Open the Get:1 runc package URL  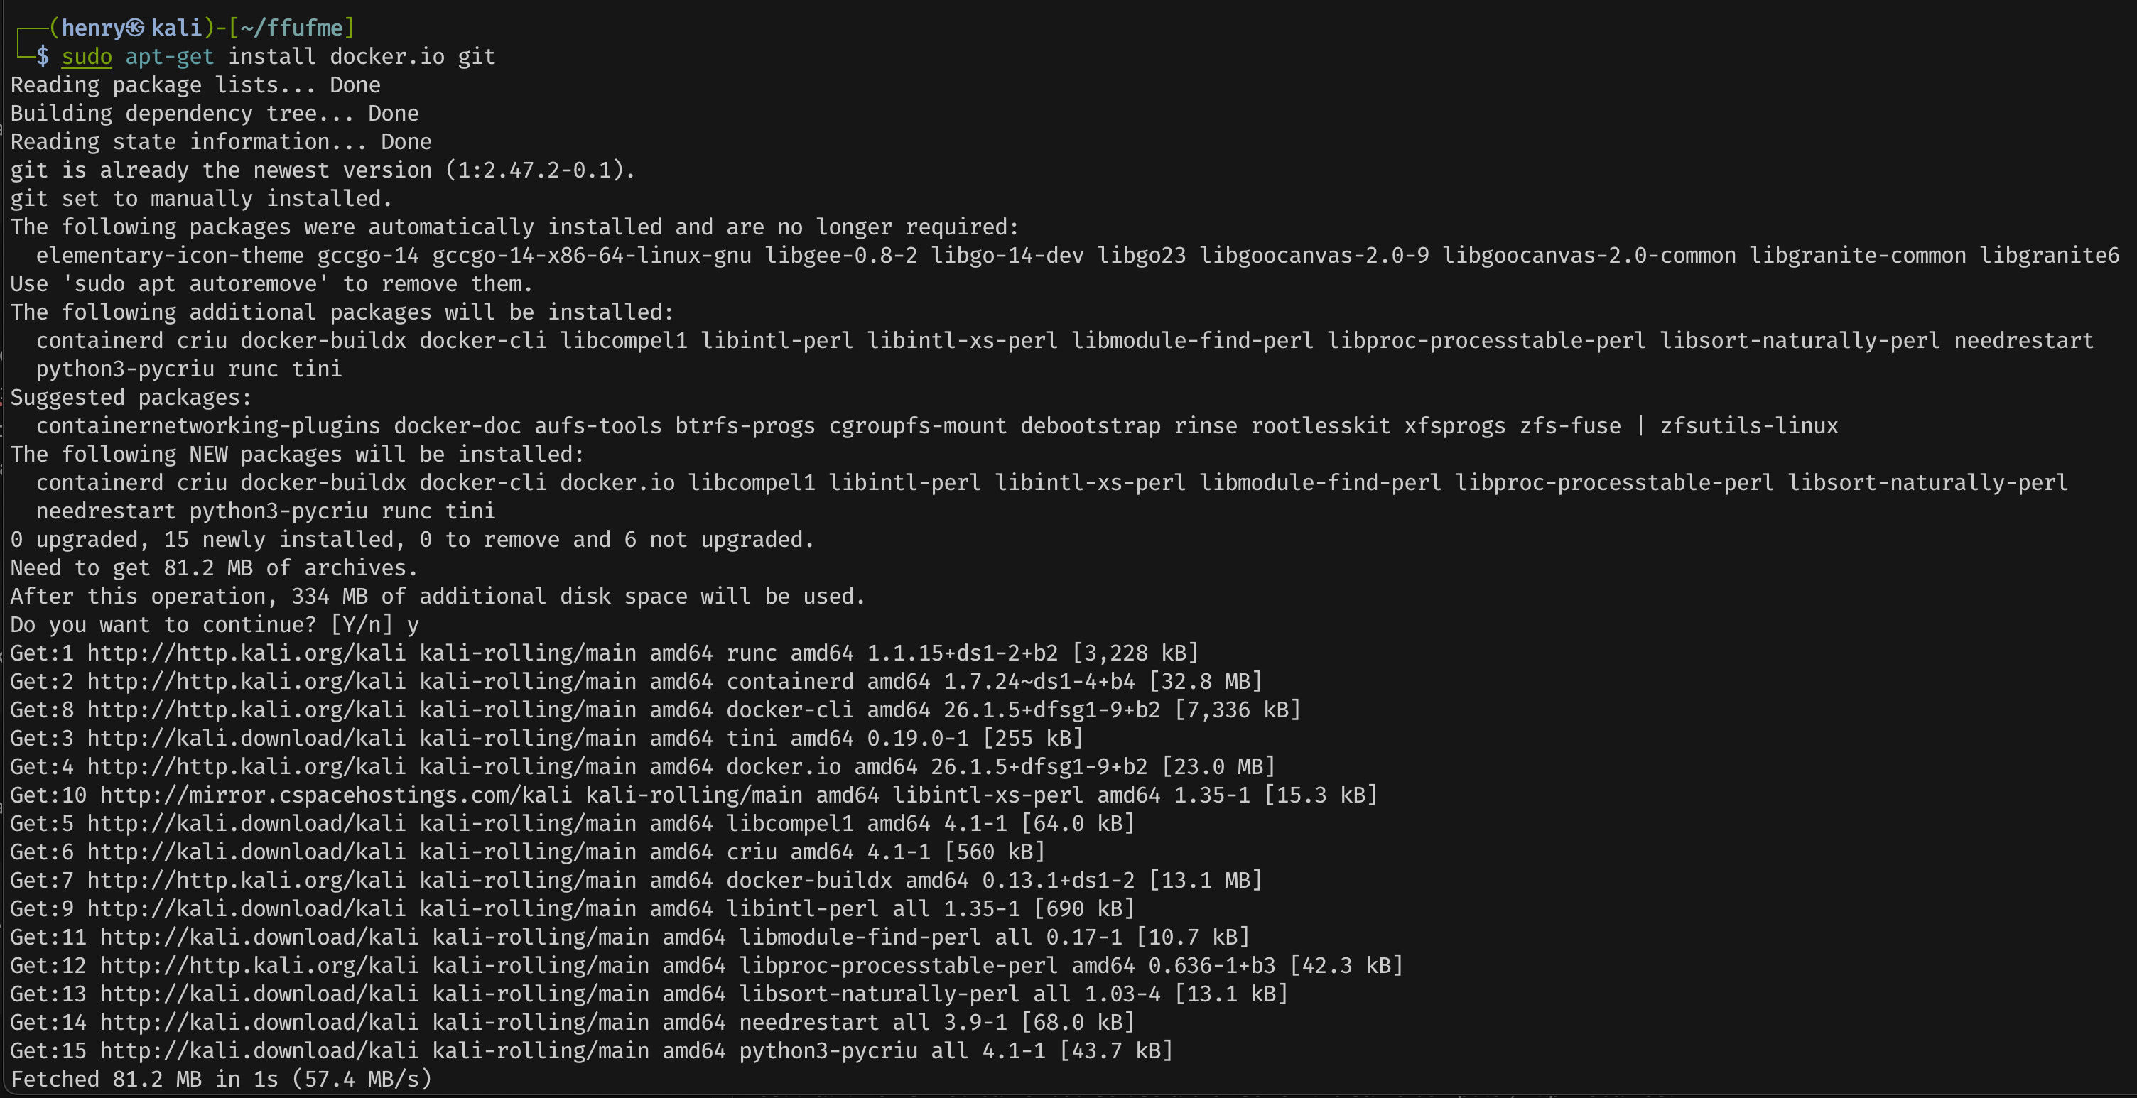pos(247,653)
